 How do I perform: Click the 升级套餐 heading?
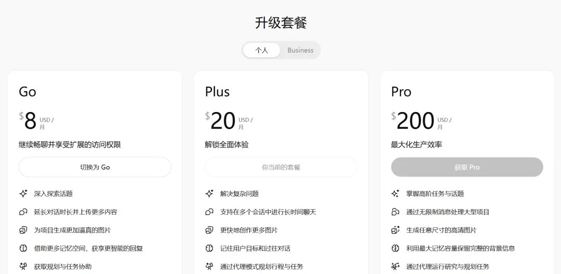(x=281, y=23)
